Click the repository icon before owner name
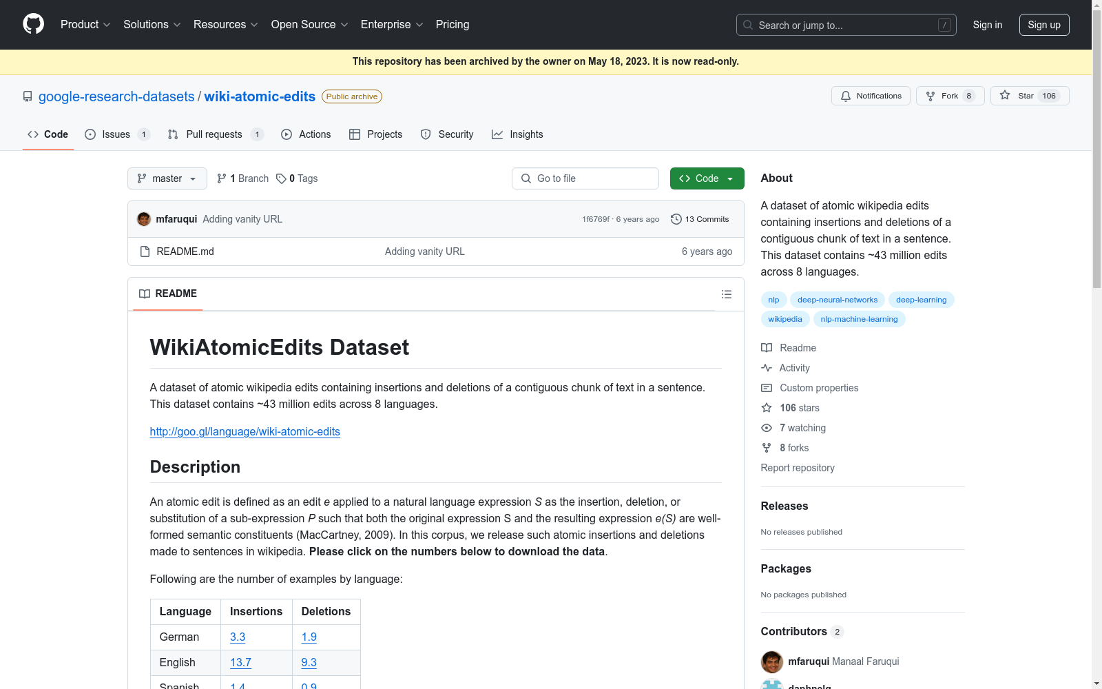 pyautogui.click(x=28, y=96)
